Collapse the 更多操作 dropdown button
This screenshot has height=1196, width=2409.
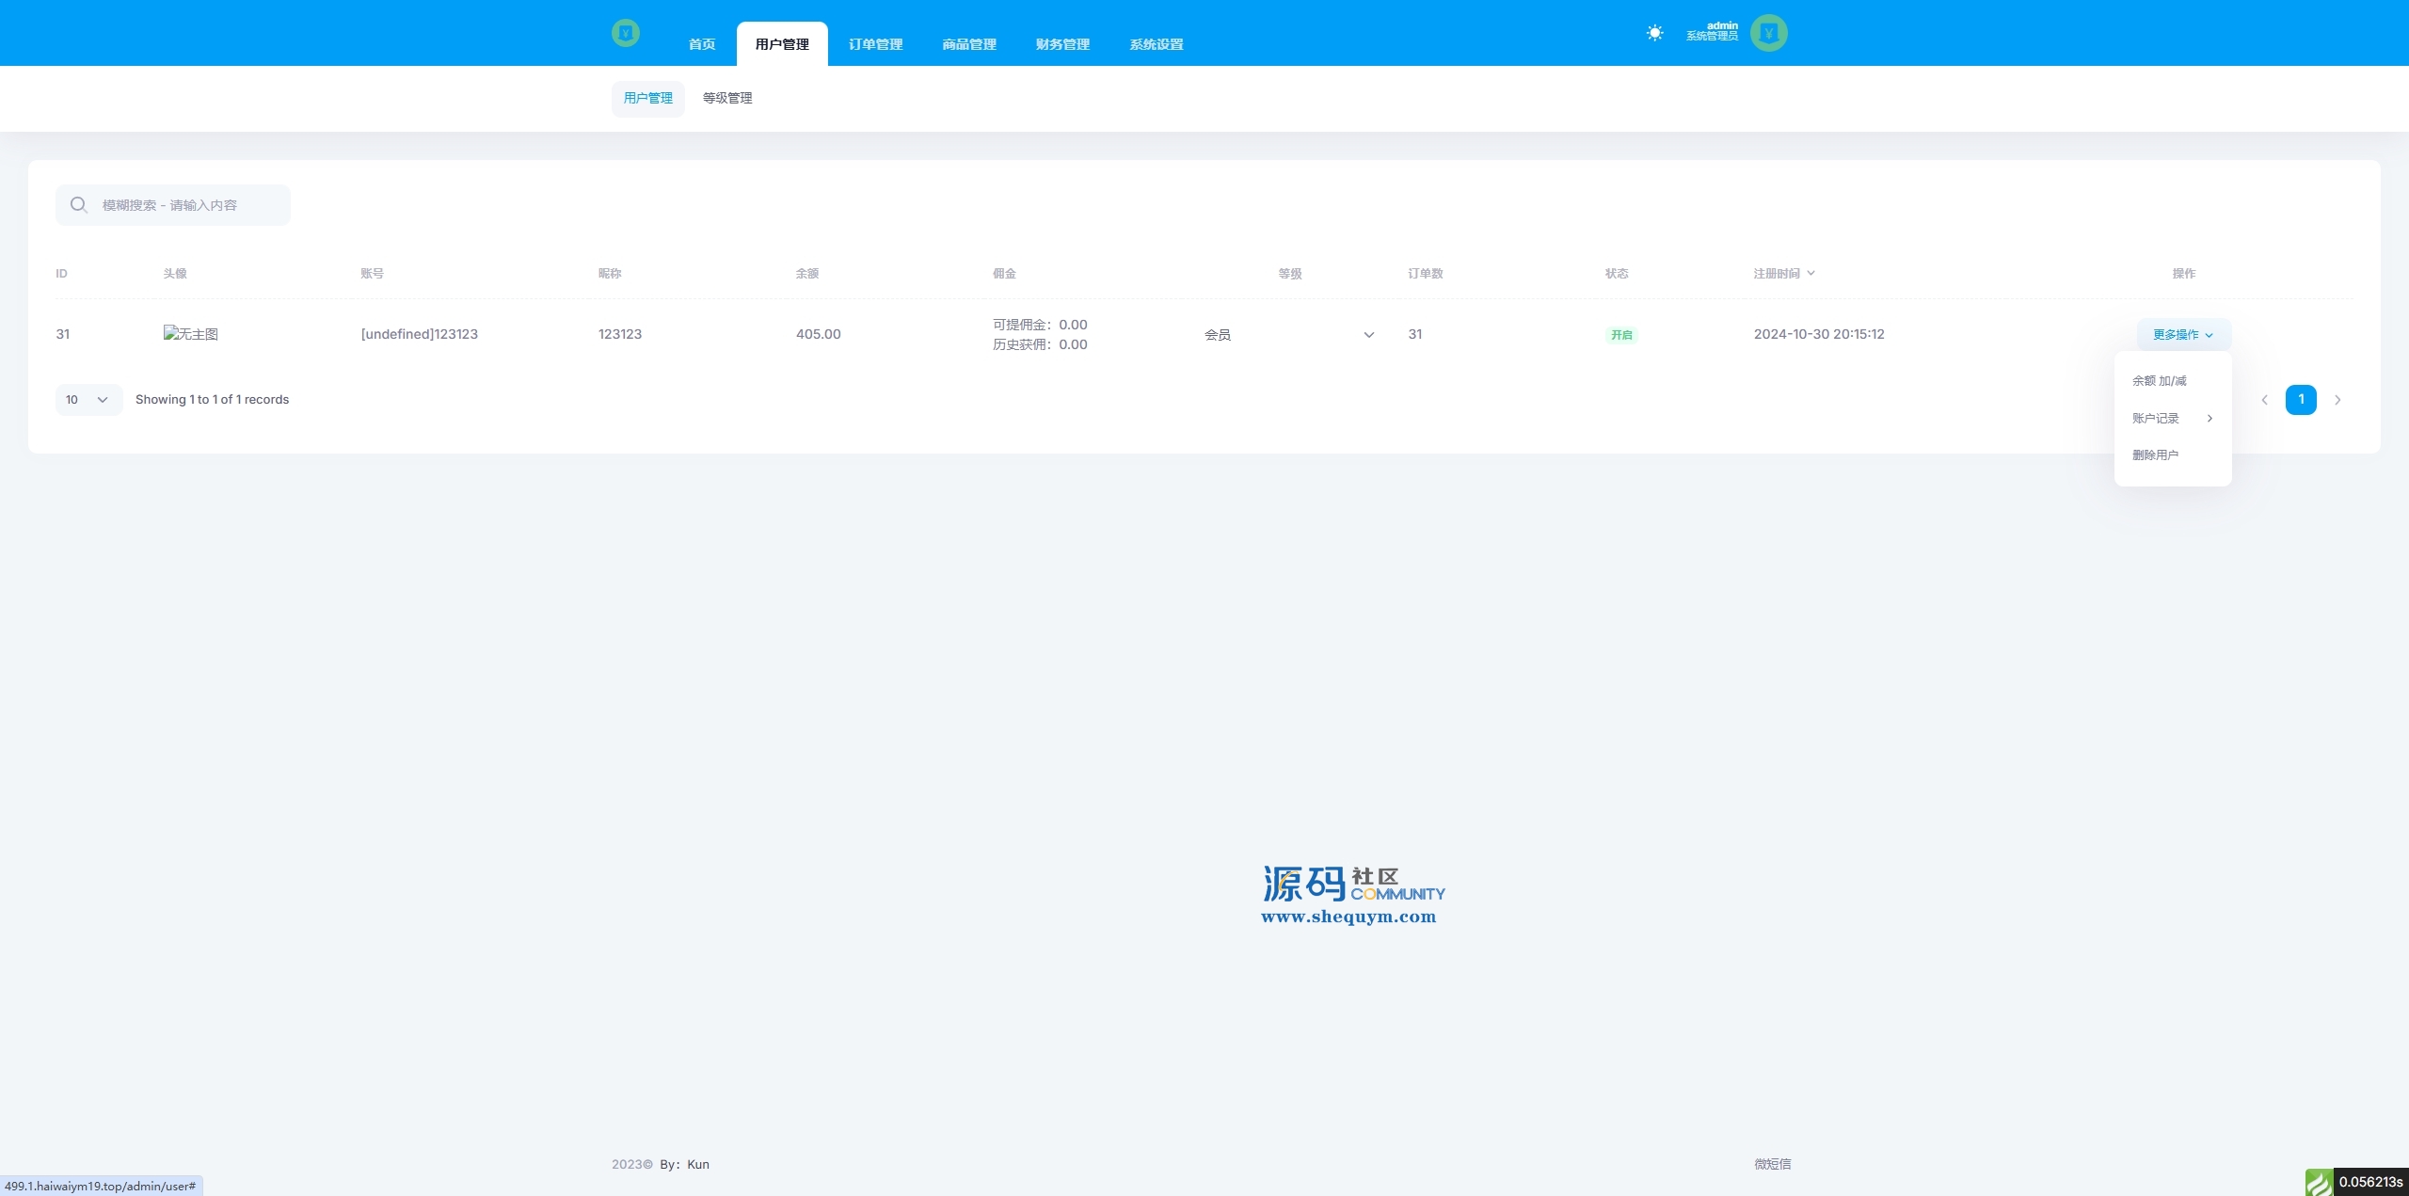click(2183, 335)
